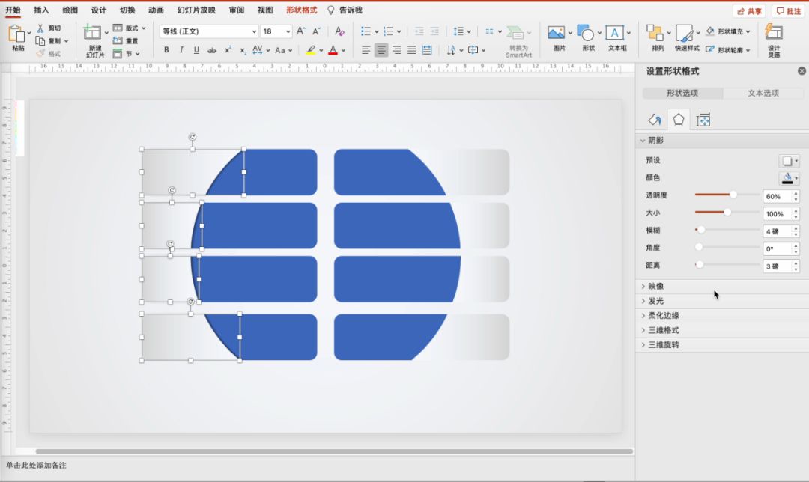
Task: Select the Size & Properties icon
Action: tap(703, 120)
